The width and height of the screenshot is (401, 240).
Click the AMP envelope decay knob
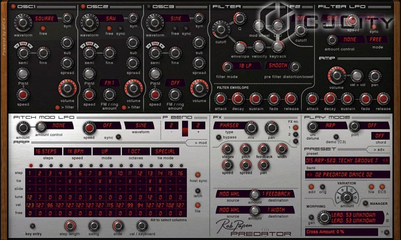click(330, 99)
